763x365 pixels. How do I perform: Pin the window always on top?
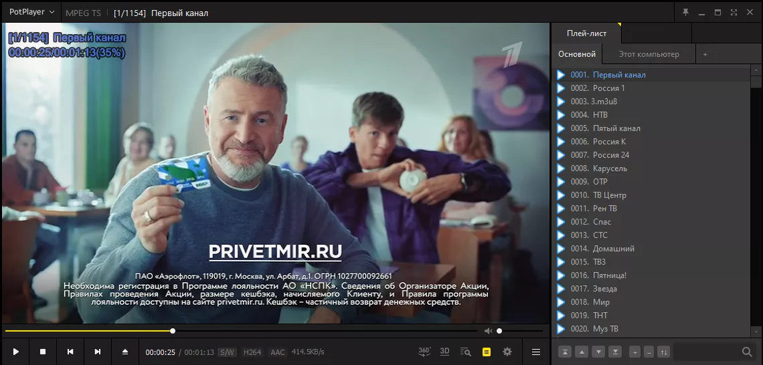pyautogui.click(x=685, y=13)
